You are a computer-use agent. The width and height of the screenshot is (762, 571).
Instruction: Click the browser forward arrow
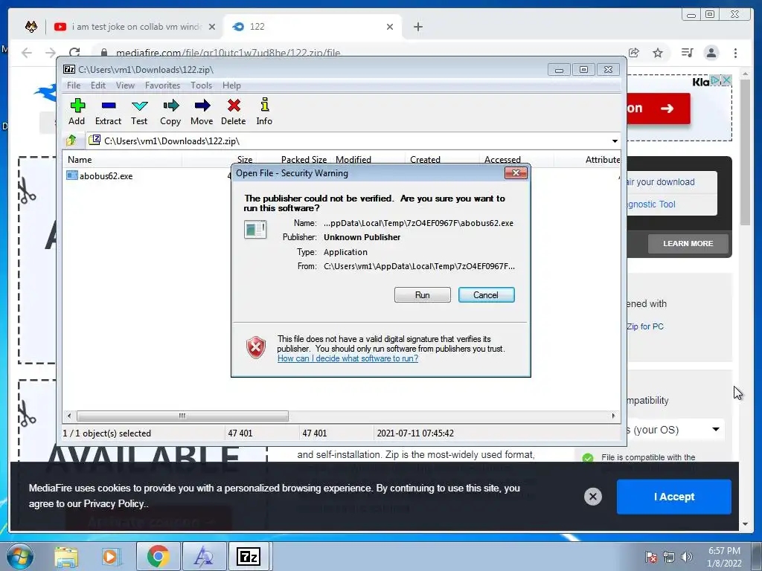pyautogui.click(x=51, y=53)
